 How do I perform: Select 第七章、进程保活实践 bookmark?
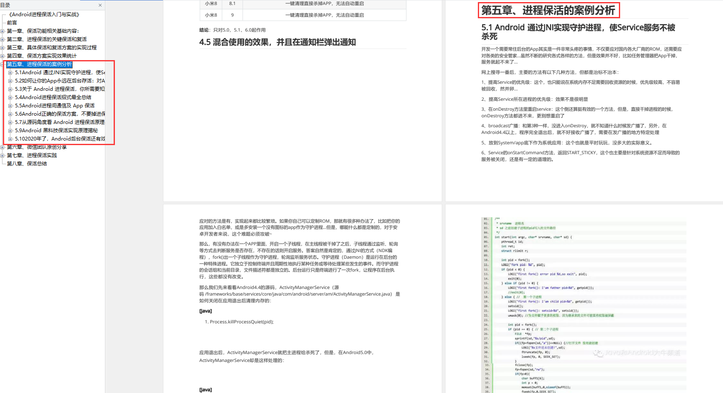coord(32,155)
